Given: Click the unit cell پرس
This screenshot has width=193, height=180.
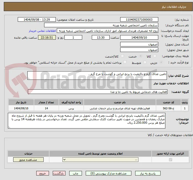Looking at the screenshot, I should pyautogui.click(x=71, y=108).
